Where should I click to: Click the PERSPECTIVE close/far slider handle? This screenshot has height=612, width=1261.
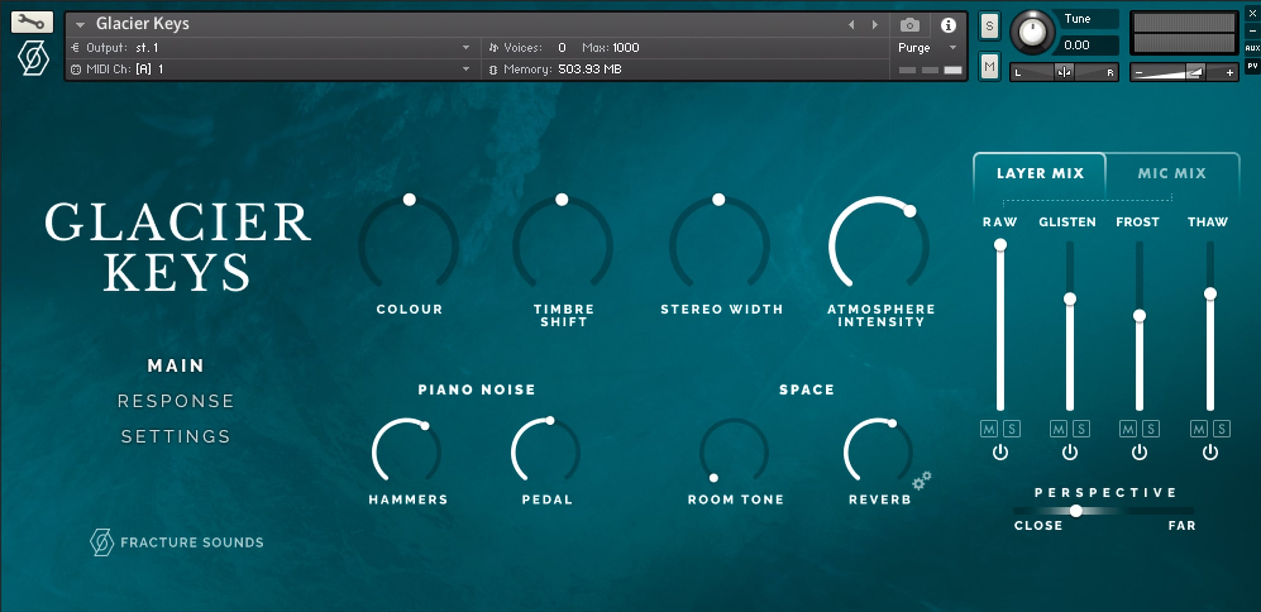tap(1076, 510)
